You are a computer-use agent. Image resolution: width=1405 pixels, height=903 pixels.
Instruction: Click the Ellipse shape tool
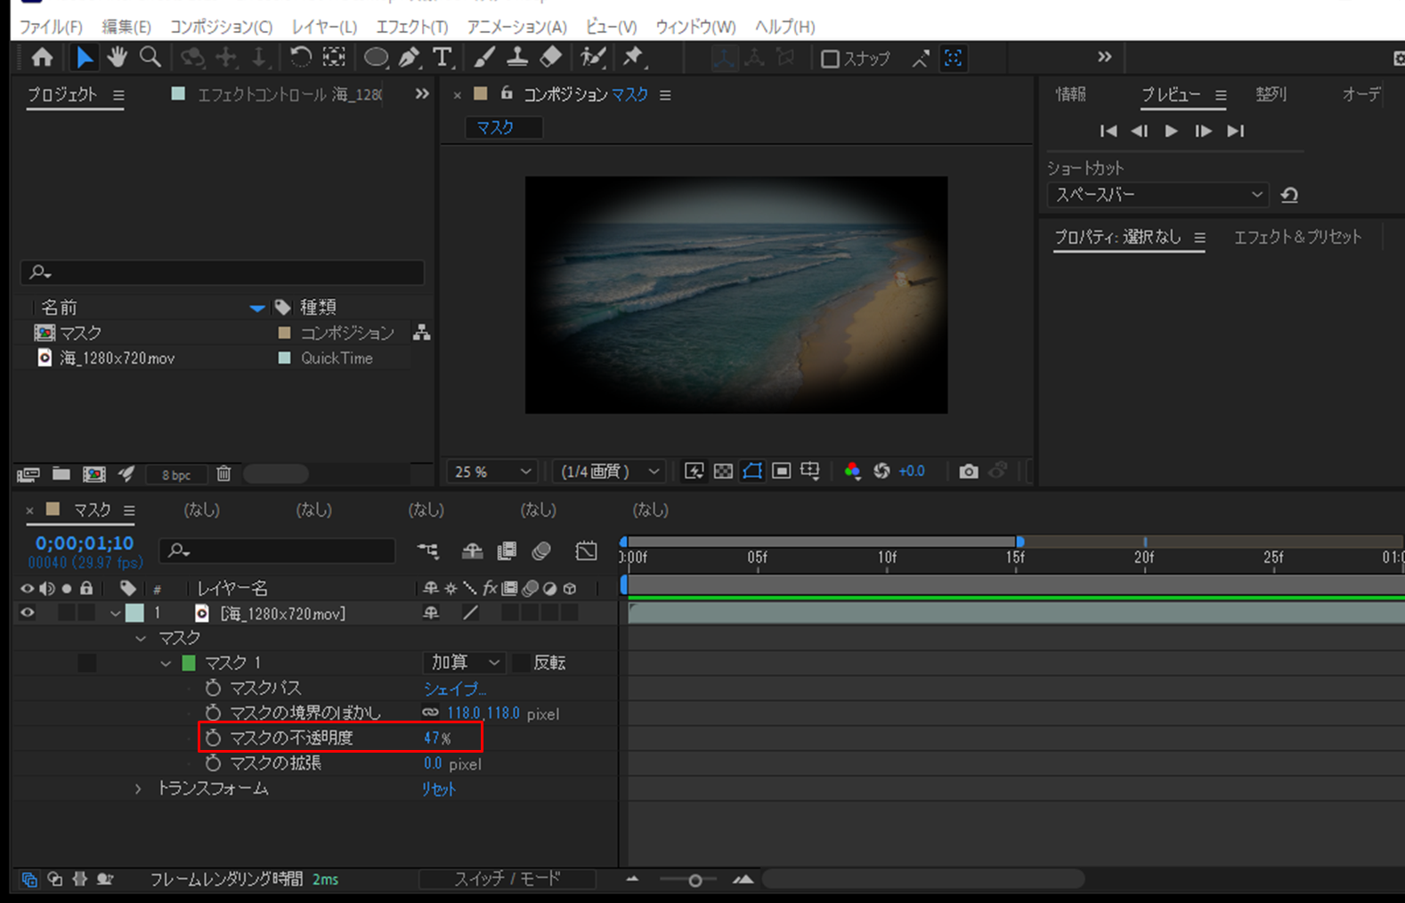click(376, 59)
